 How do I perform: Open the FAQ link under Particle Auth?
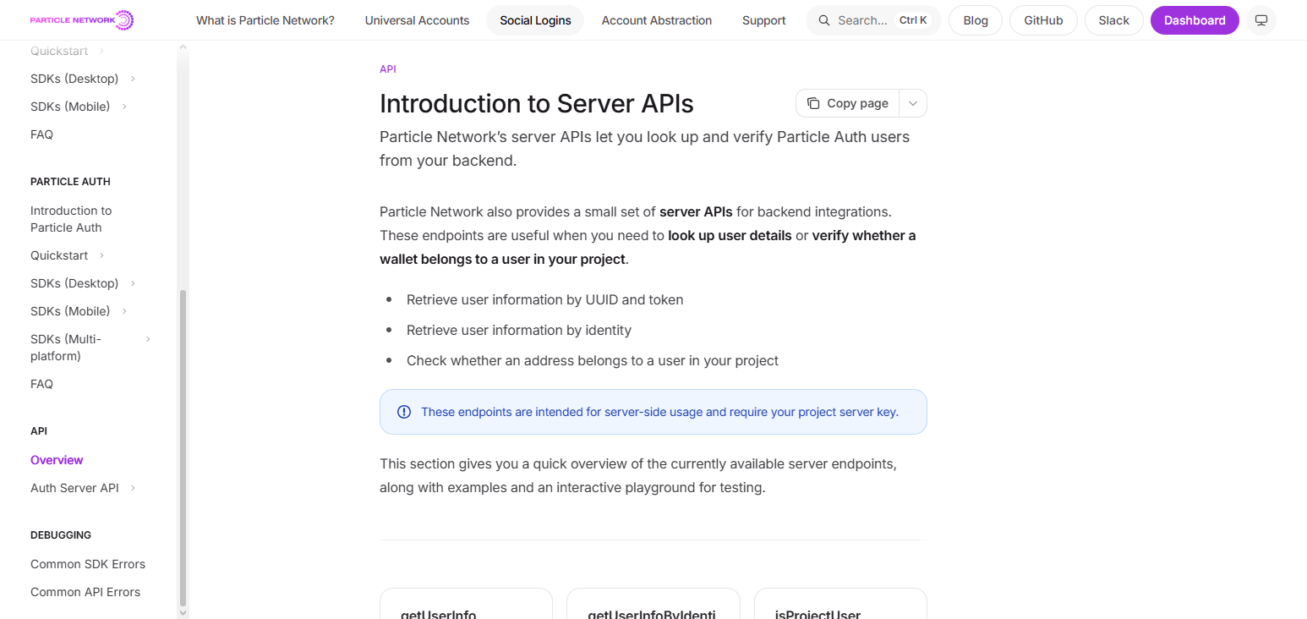coord(41,384)
